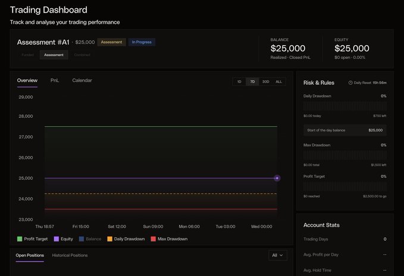This screenshot has width=404, height=276.
Task: Click the '$1,500 left' text
Action: coord(378,165)
